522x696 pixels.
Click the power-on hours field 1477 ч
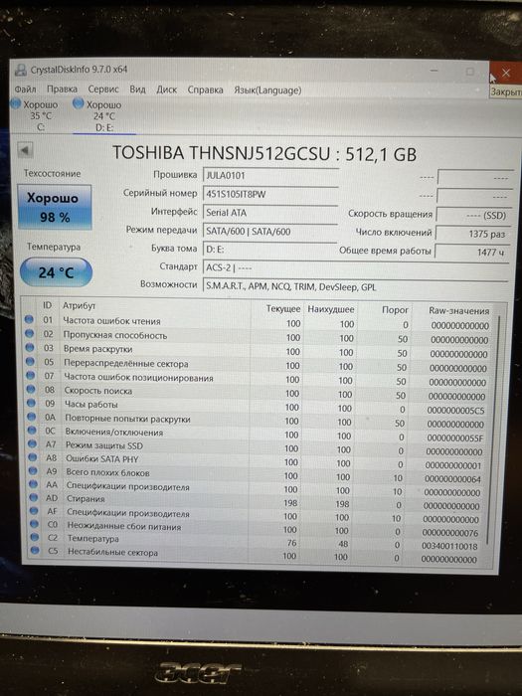(472, 253)
